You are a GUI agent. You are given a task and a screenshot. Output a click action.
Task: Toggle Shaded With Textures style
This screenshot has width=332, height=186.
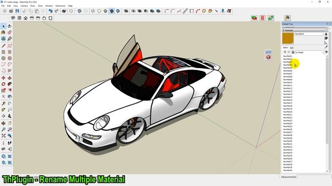click(112, 11)
